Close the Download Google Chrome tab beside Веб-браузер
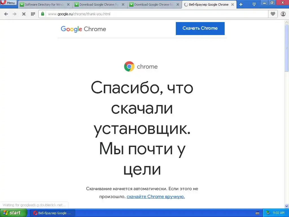The height and width of the screenshot is (217, 289). pos(178,5)
